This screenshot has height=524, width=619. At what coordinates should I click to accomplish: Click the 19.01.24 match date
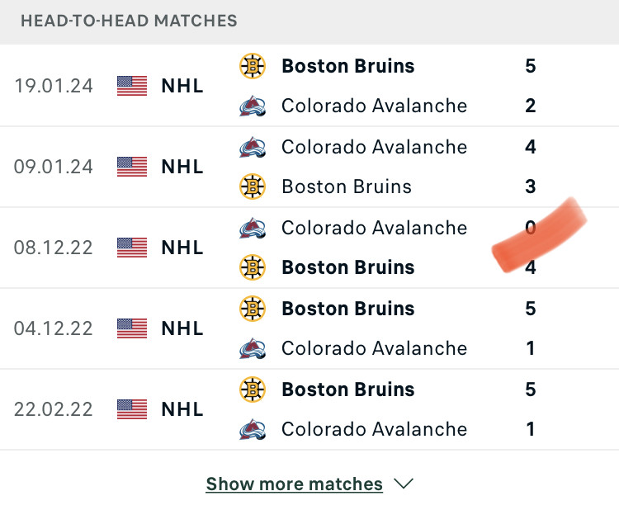[54, 86]
